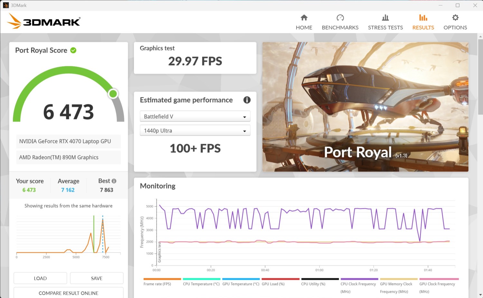The height and width of the screenshot is (298, 483).
Task: Click the GPU Load red color swatch
Action: [280, 279]
